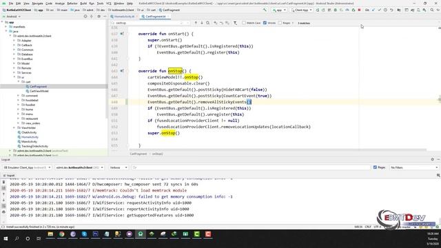Click the clear logcat trash icon
The image size is (441, 248).
click(3, 182)
